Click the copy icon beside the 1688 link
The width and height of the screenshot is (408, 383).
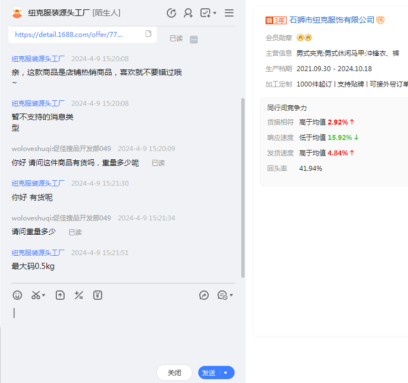point(149,34)
